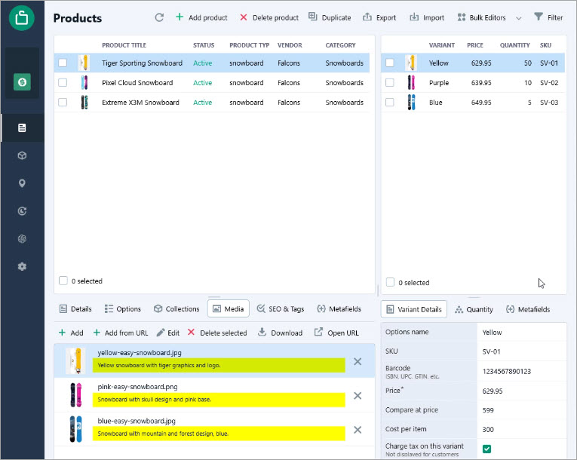Open the Products list icon in the sidebar

pos(22,127)
